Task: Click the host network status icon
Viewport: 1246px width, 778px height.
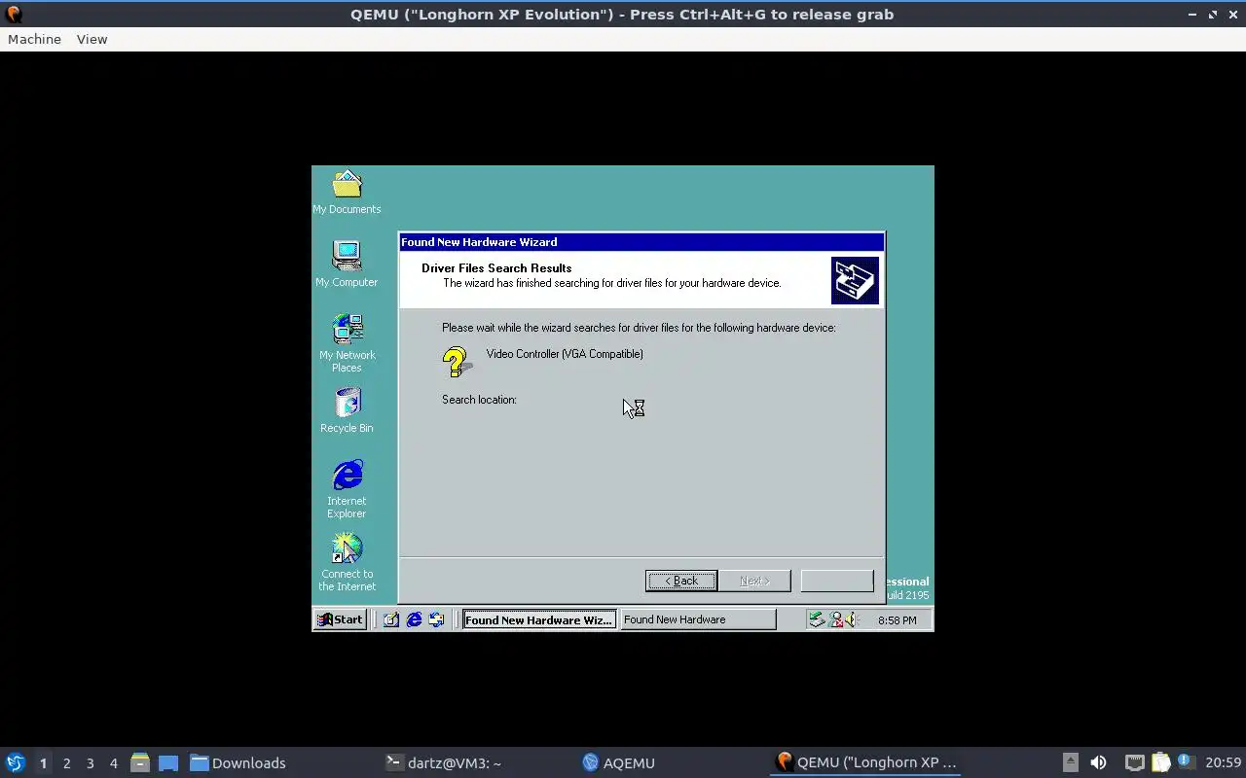Action: click(x=1134, y=762)
